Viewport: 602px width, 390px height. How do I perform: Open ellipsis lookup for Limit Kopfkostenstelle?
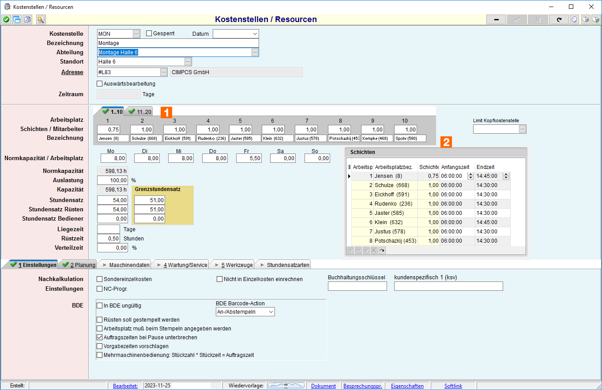click(x=523, y=129)
